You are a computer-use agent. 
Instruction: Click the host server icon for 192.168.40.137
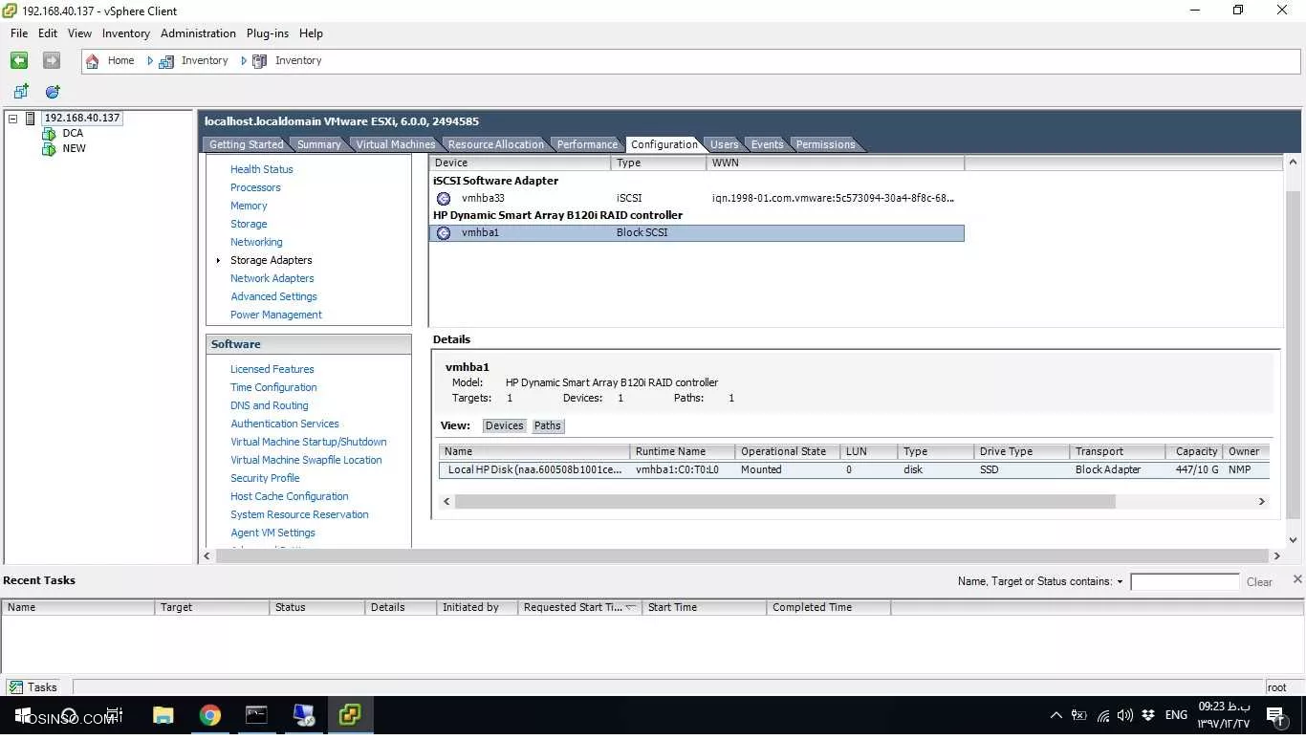(31, 119)
